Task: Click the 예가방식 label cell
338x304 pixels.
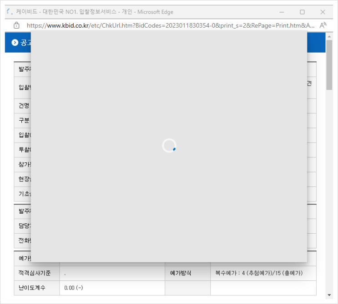Action: tap(187, 273)
